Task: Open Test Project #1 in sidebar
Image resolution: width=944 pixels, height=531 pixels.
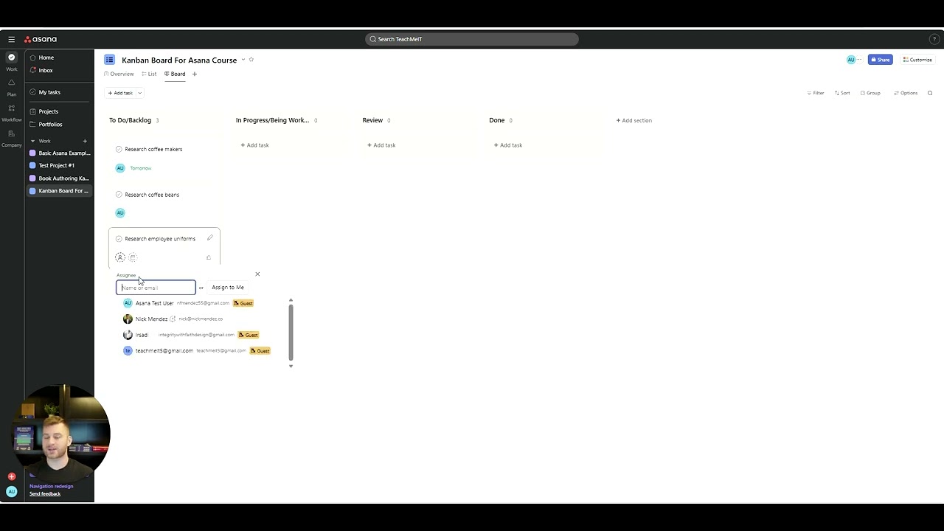Action: 59,165
